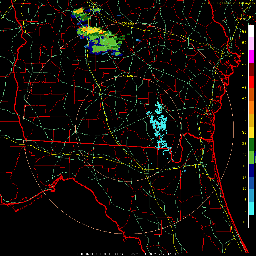Image resolution: width=256 pixels, height=256 pixels.
Task: Select the 38 legend value
Action: (x=244, y=110)
